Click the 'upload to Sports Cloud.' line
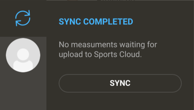 click(100, 54)
